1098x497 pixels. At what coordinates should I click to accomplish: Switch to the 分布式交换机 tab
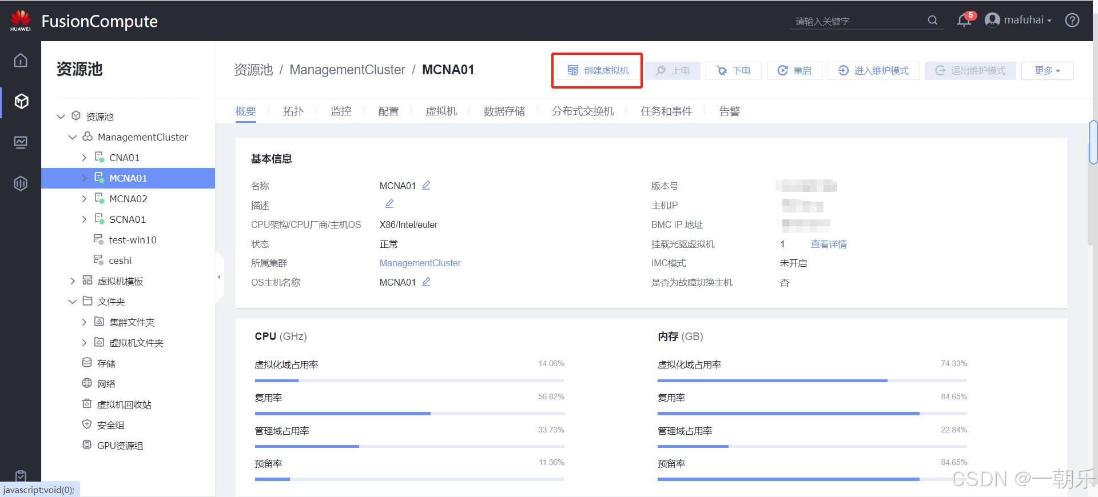(x=583, y=111)
